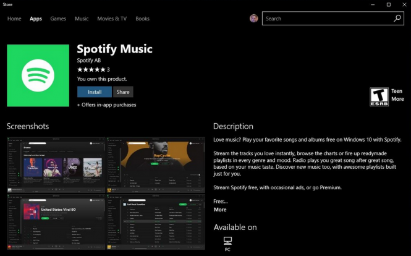The width and height of the screenshot is (411, 256).
Task: Click the five-star rating
Action: point(91,70)
